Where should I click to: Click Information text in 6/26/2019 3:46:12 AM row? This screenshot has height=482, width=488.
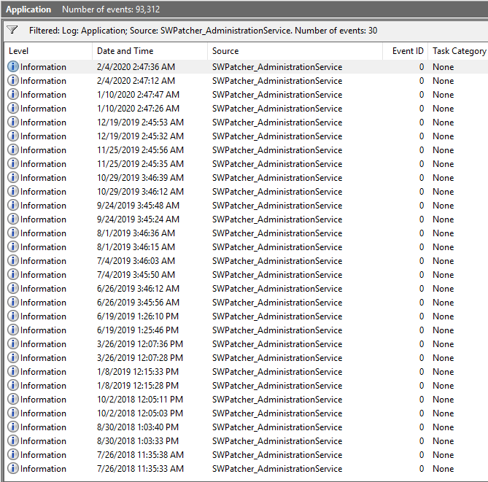click(x=43, y=289)
